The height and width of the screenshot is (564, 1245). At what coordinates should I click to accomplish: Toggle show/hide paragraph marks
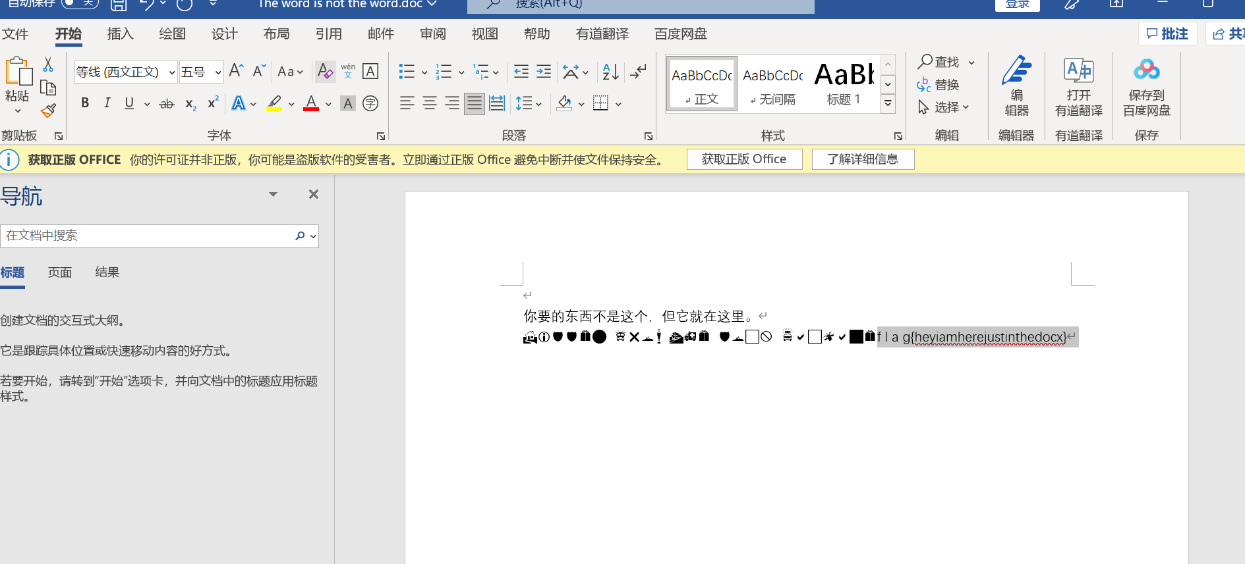coord(638,71)
